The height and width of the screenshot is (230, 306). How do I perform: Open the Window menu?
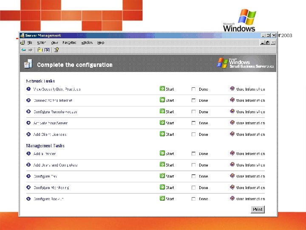pyautogui.click(x=87, y=43)
